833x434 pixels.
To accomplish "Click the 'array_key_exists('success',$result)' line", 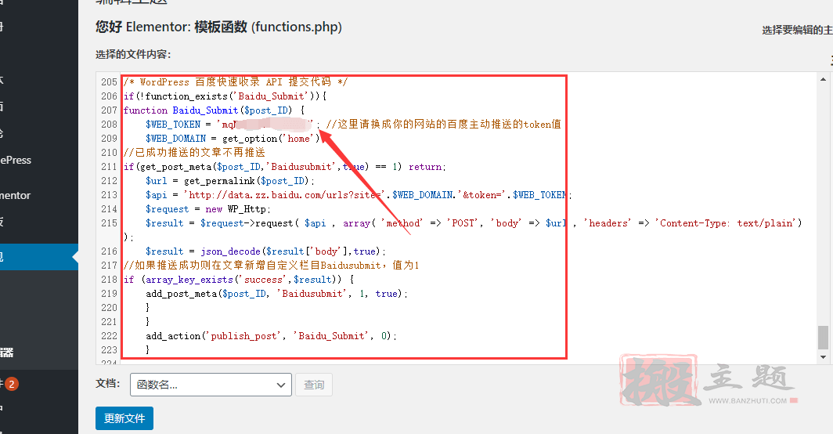I will point(239,279).
